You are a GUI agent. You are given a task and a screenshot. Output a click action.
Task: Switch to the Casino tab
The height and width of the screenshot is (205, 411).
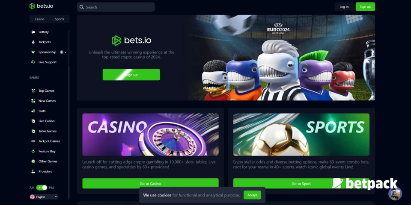click(x=39, y=19)
